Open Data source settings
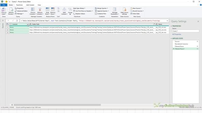 (124, 11)
